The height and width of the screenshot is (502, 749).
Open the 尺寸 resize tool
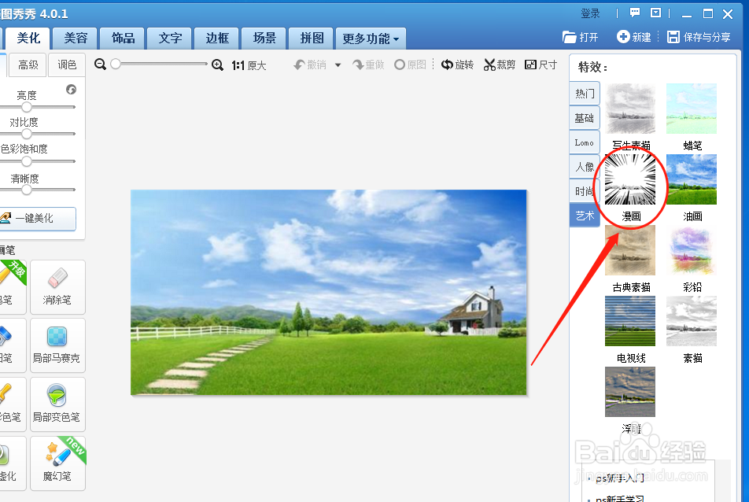click(541, 65)
